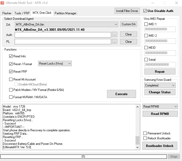182x161 pixels.
Task: Tick the Relock Bootloader checkbox
Action: (145, 138)
